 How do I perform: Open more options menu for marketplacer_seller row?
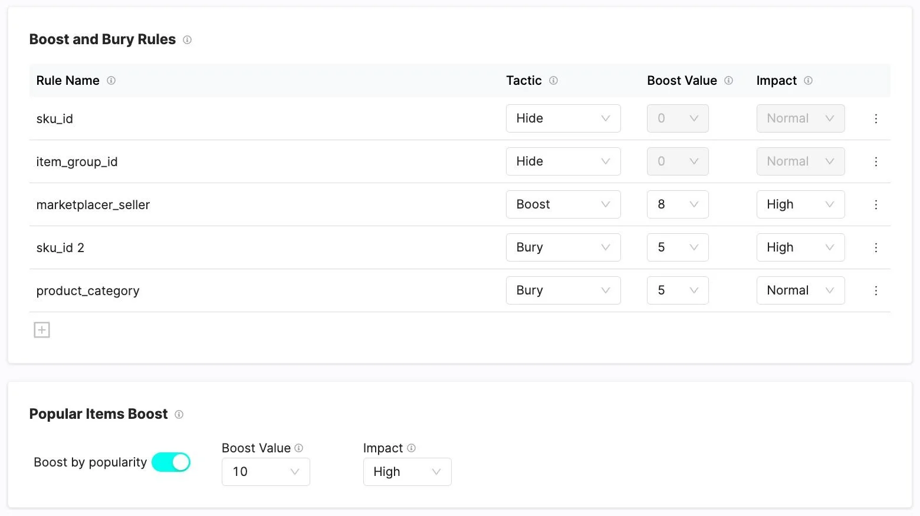coord(876,204)
